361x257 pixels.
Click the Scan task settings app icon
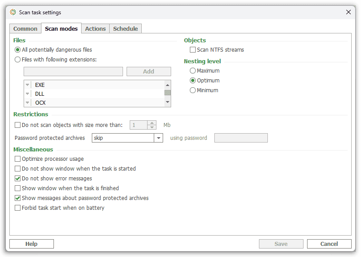13,12
